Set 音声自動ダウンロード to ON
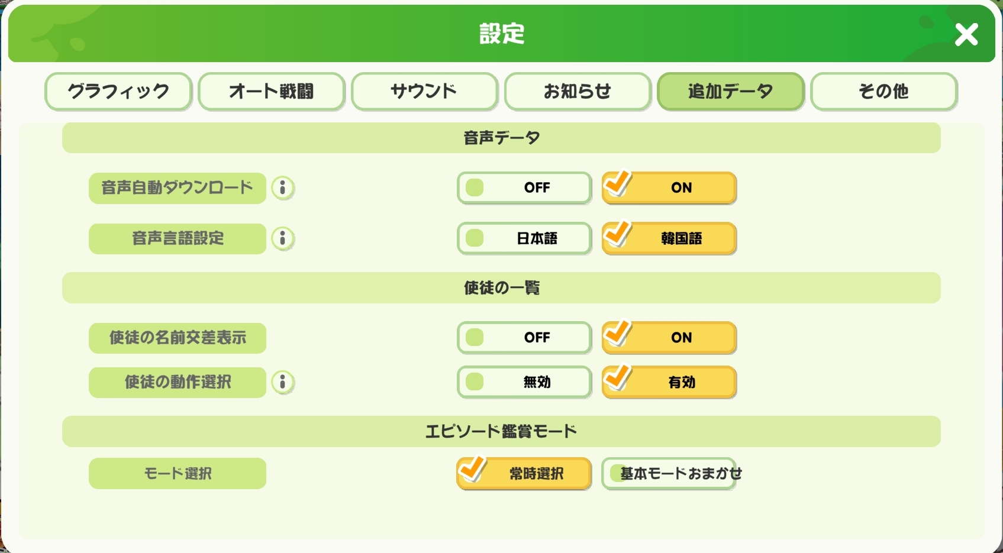Image resolution: width=1003 pixels, height=553 pixels. [669, 188]
